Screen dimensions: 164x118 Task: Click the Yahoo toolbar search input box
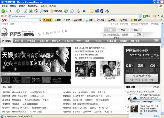[24, 20]
